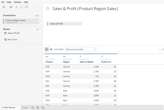Click the cell with value 1,348
164x110 pixels.
click(x=89, y=67)
